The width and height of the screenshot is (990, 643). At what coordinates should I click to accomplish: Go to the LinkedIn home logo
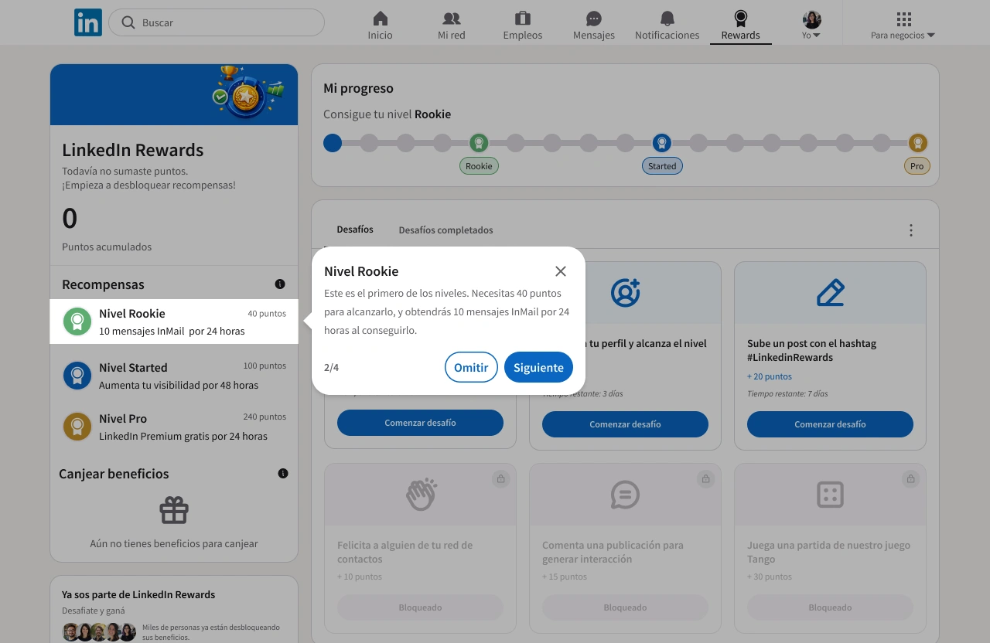coord(88,22)
